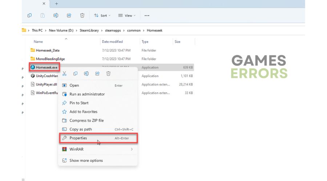Viewport: 327px width, 181px height.
Task: Select the UnityPlayer.dll file
Action: (46, 84)
